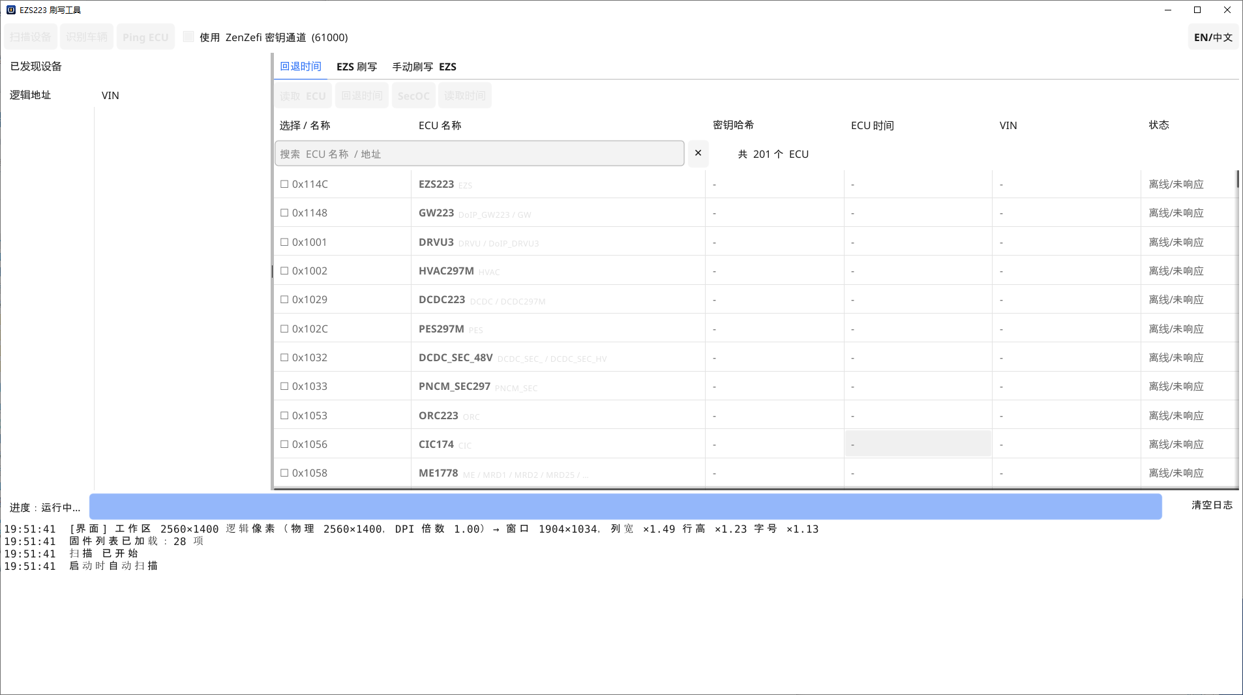1243x695 pixels.
Task: Enable the ZenZefi key channel checkbox
Action: [188, 37]
